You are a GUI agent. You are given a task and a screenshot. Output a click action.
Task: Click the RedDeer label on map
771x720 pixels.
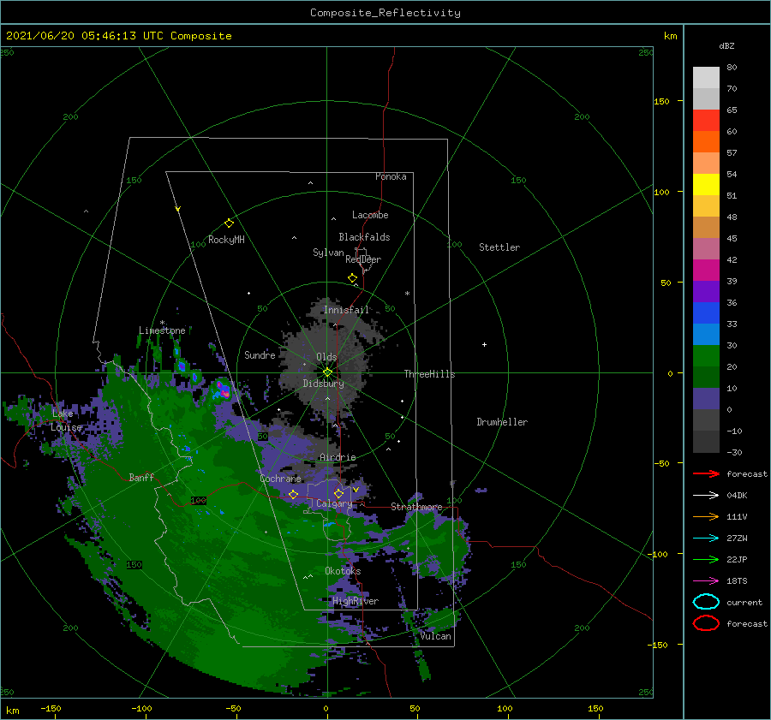pyautogui.click(x=363, y=259)
